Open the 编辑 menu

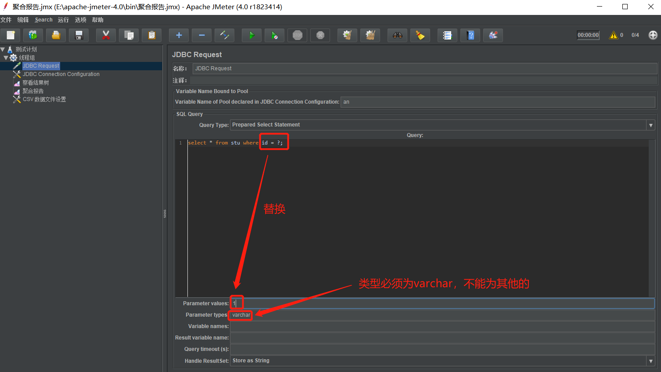[23, 20]
